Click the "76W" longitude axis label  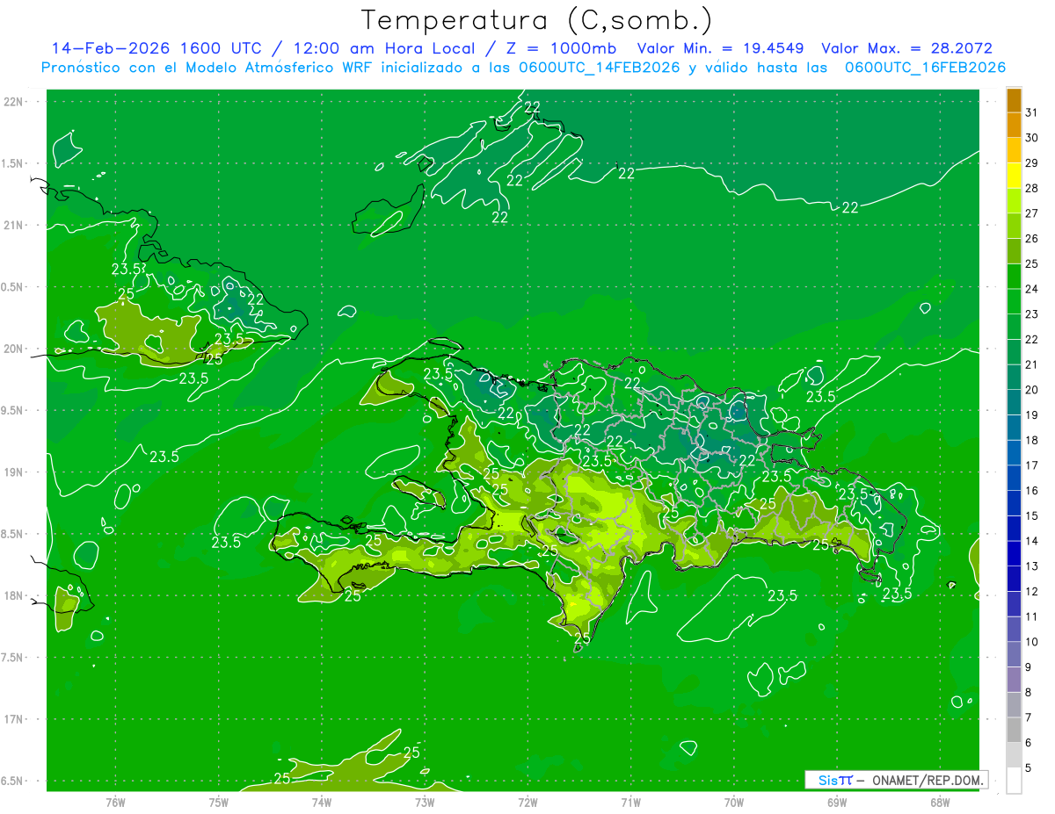(x=115, y=803)
